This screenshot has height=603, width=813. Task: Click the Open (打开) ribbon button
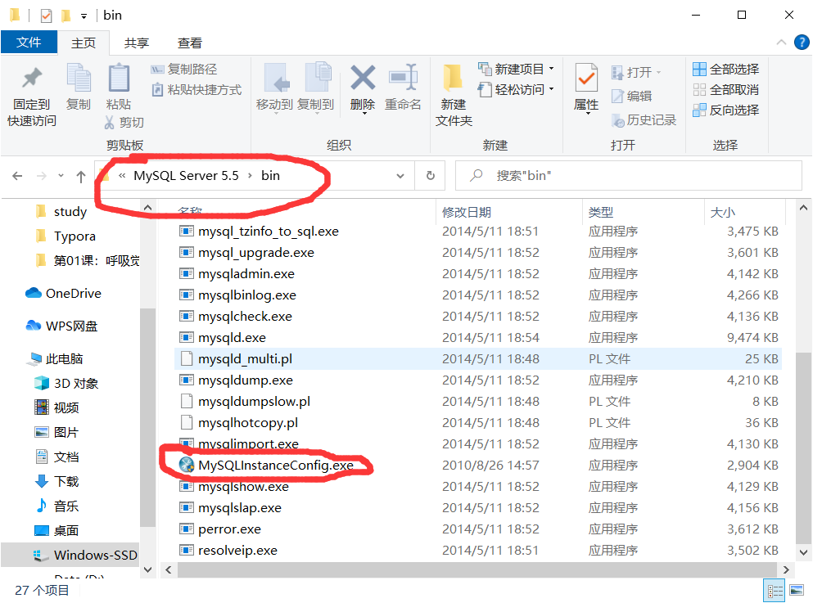click(x=636, y=72)
